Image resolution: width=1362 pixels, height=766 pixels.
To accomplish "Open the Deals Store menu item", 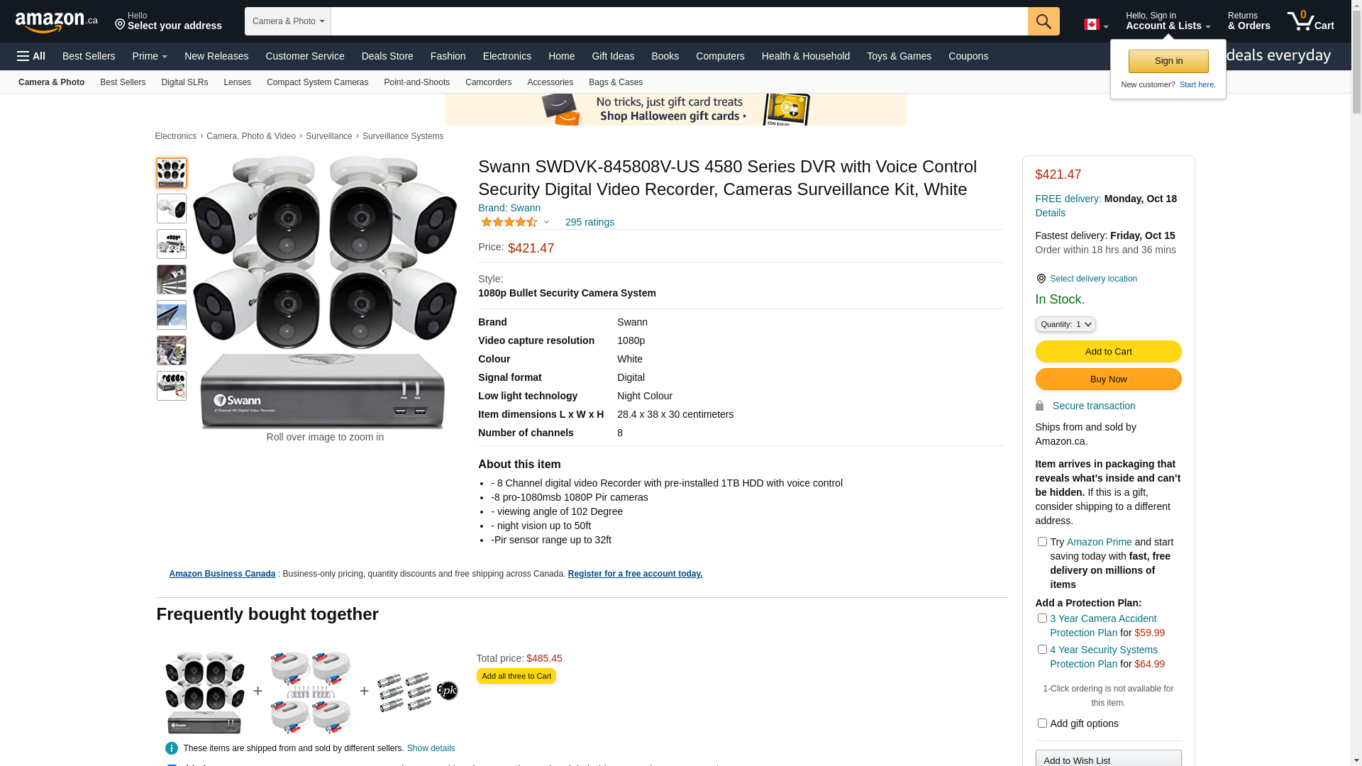I will tap(387, 56).
